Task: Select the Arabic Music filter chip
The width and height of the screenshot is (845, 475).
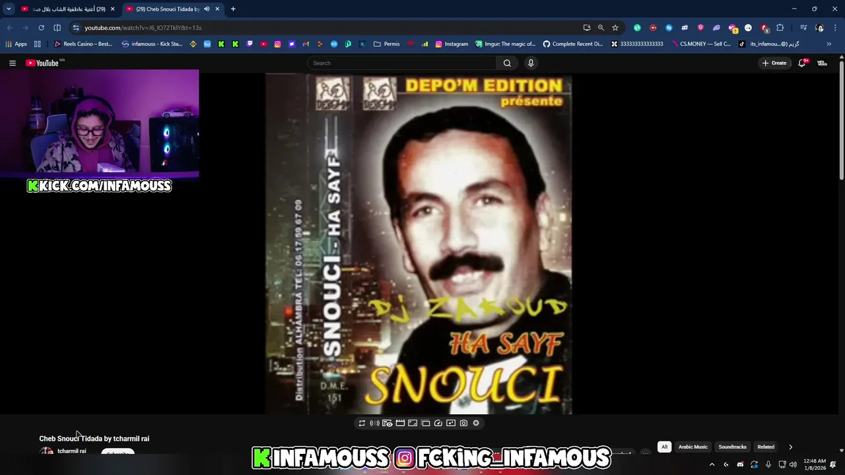Action: pyautogui.click(x=693, y=447)
